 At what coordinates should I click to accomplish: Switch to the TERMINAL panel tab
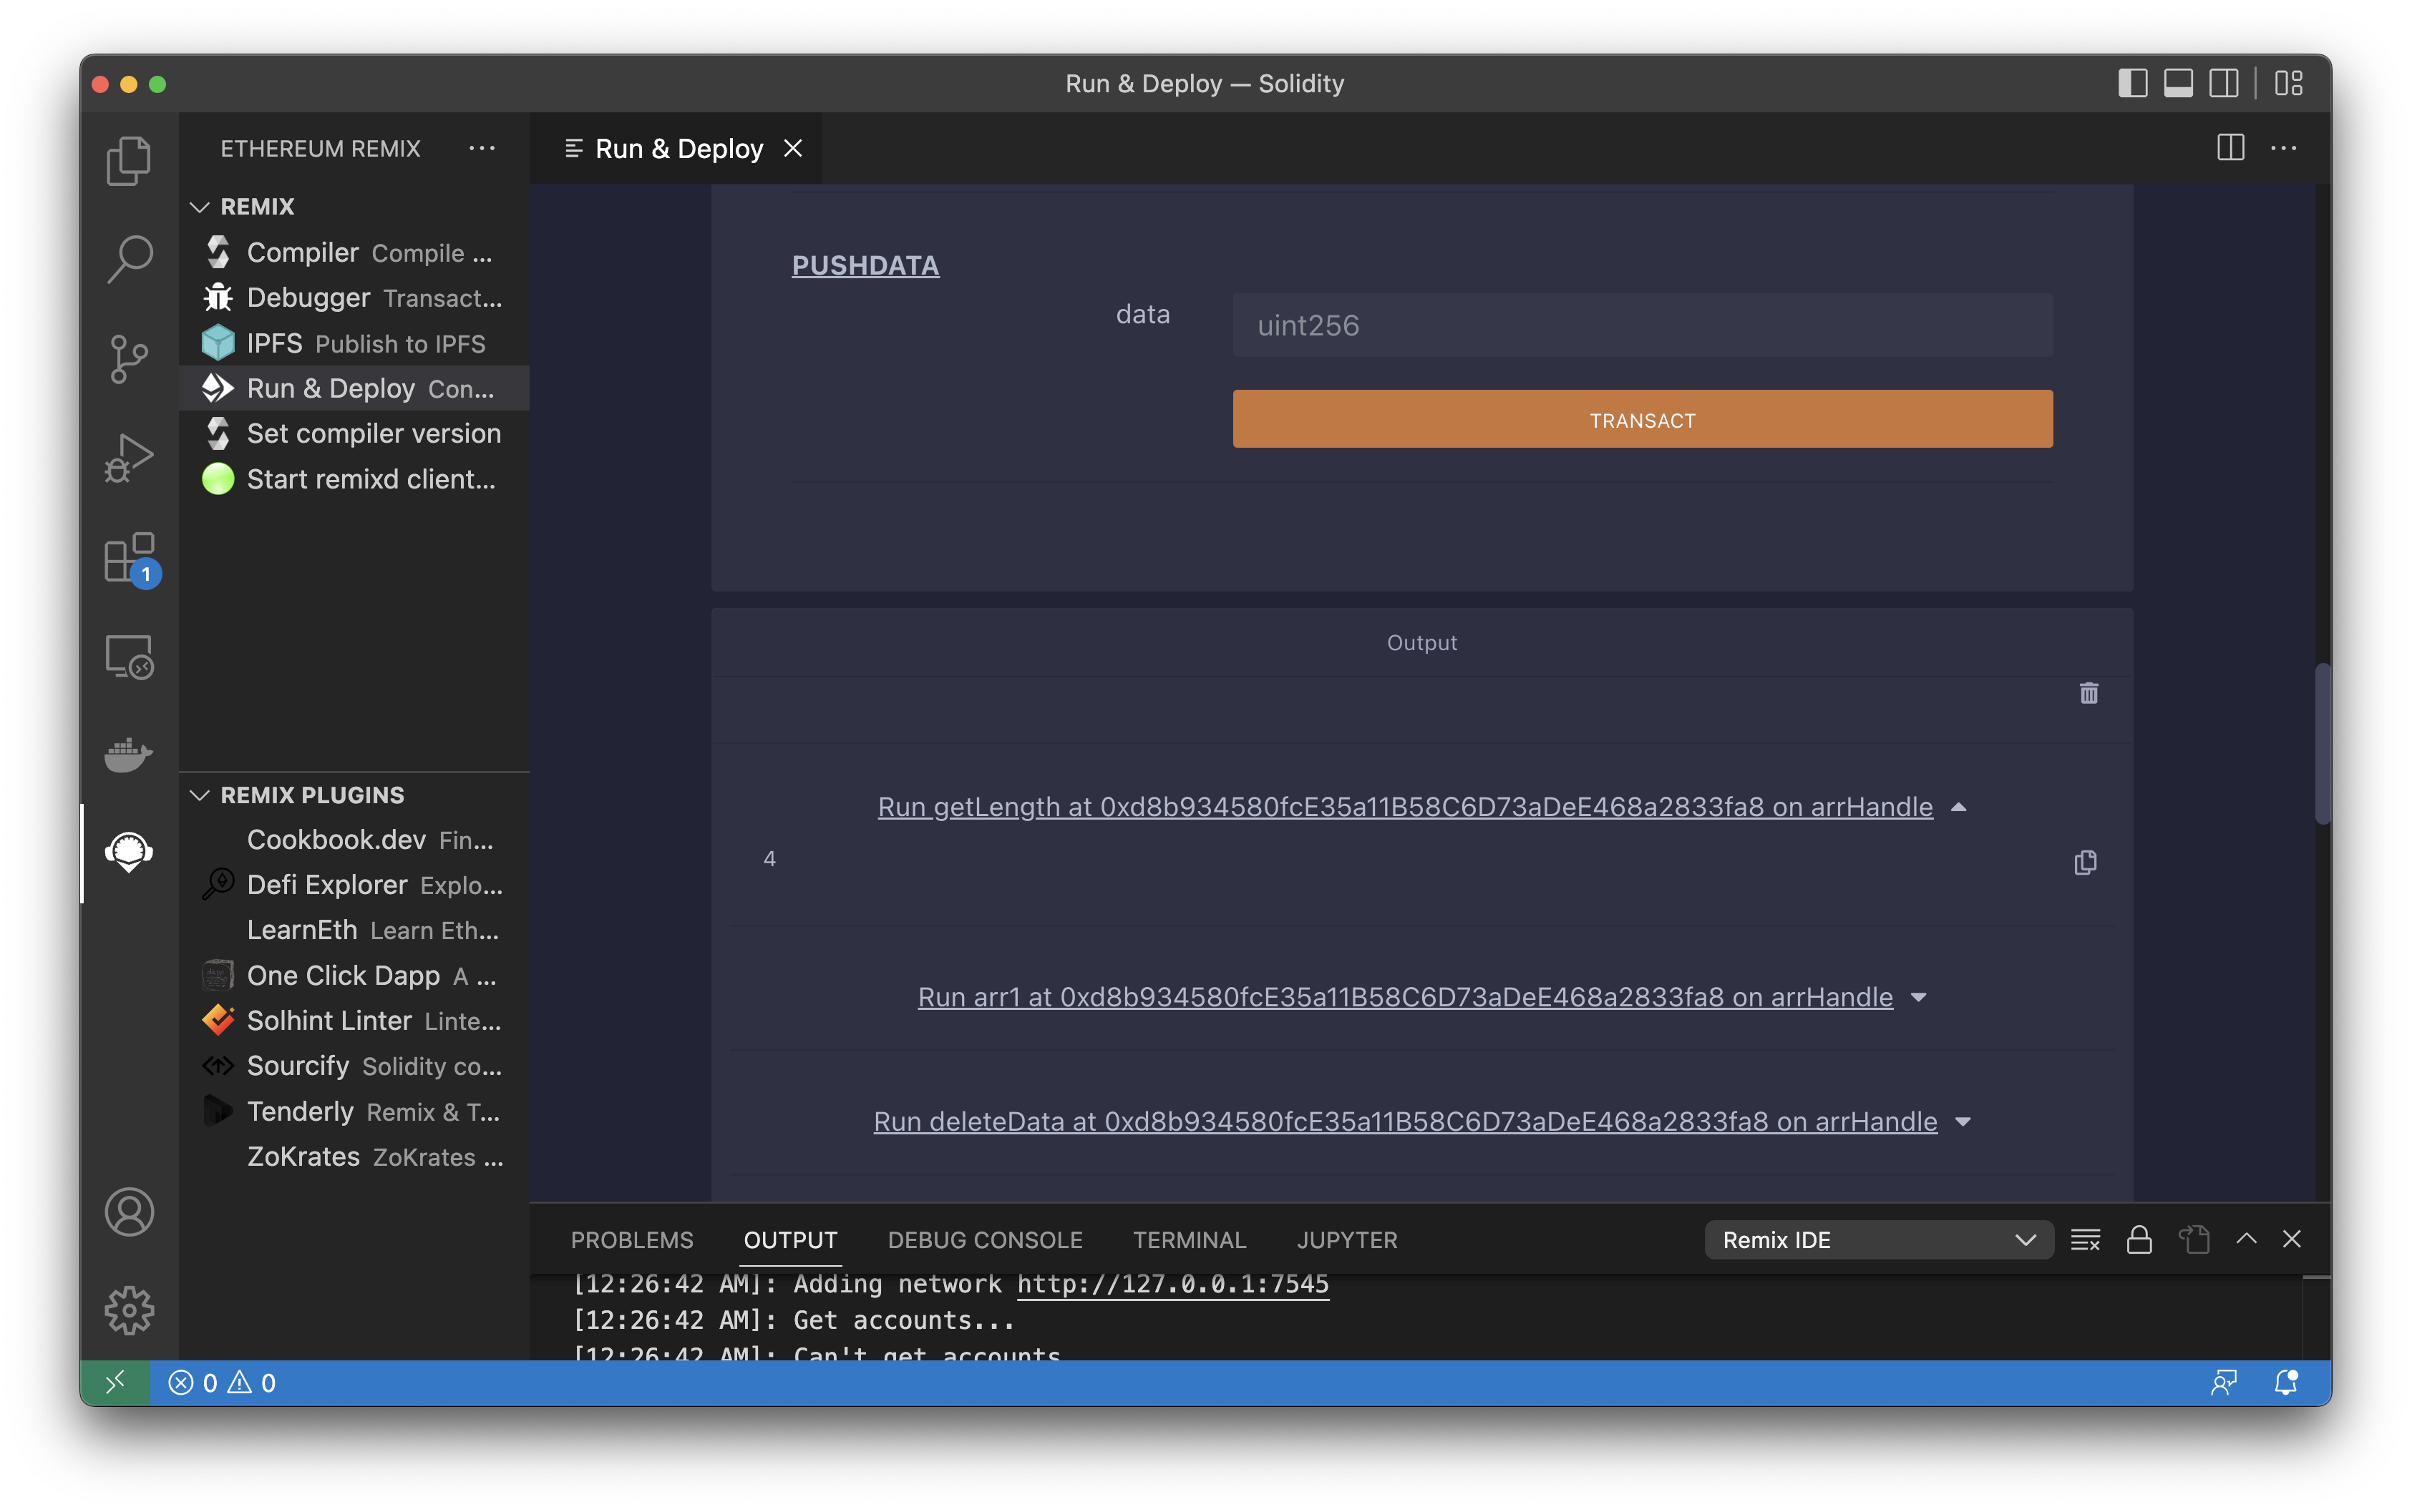point(1189,1240)
